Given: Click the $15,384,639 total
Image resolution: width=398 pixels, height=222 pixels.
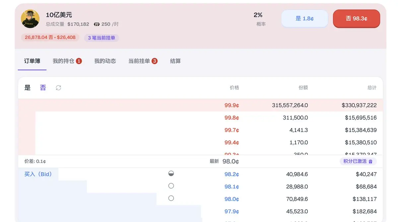Looking at the screenshot, I should (361, 130).
